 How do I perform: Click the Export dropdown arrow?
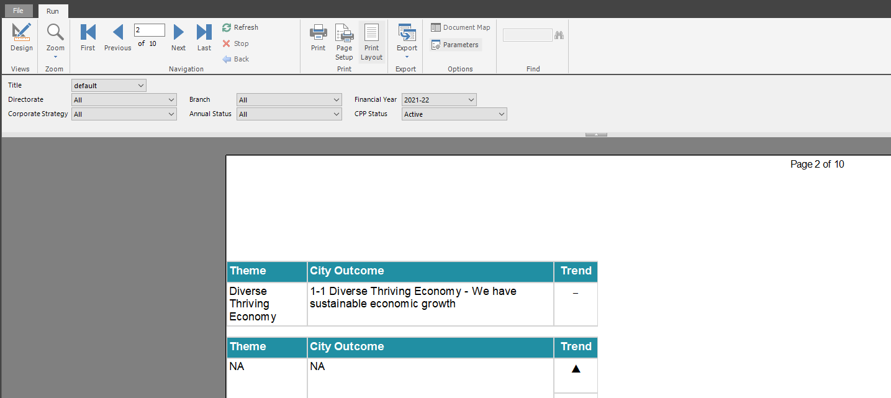(407, 57)
